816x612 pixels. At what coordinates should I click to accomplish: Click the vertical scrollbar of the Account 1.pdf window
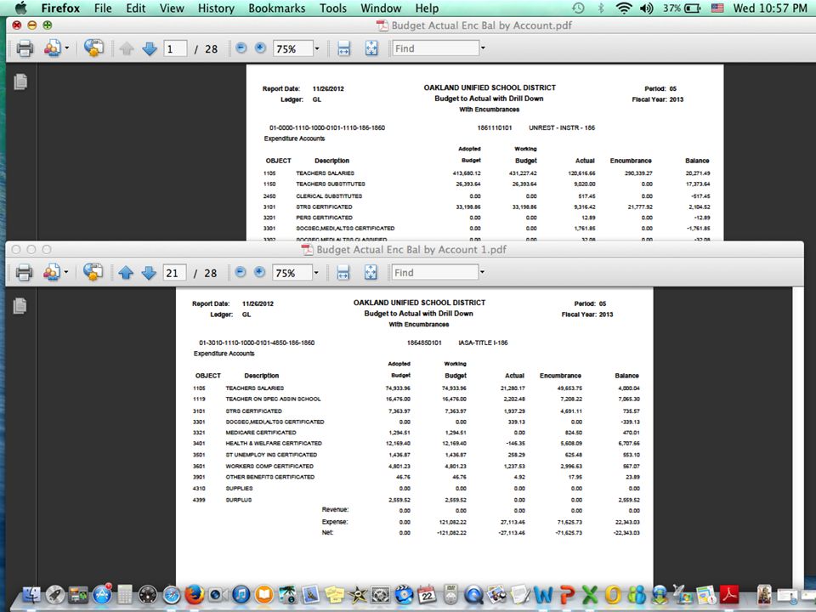pos(798,437)
